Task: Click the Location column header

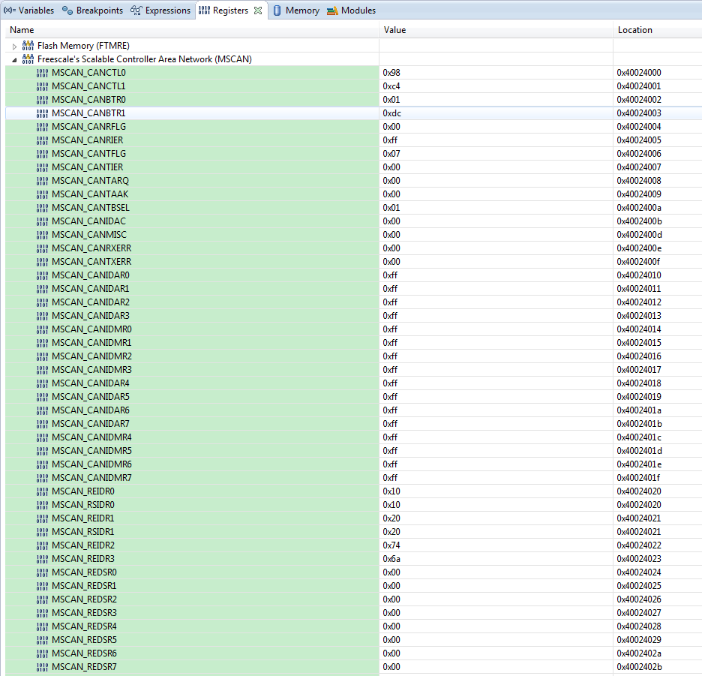Action: pos(657,30)
